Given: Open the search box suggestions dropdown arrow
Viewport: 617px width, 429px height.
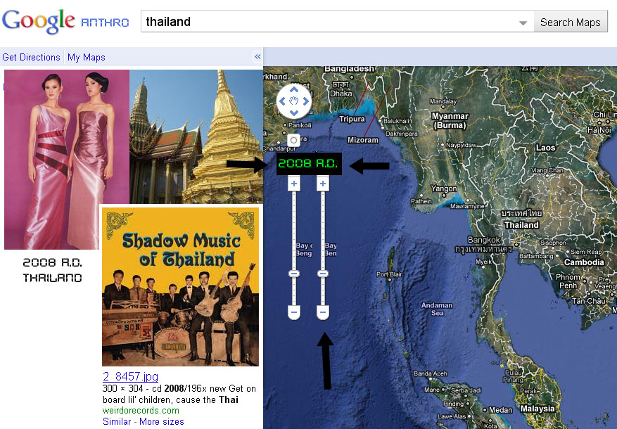Looking at the screenshot, I should click(x=523, y=23).
